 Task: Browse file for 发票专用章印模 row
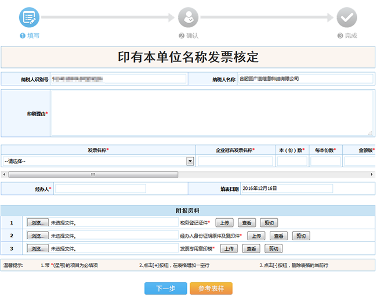pyautogui.click(x=37, y=248)
